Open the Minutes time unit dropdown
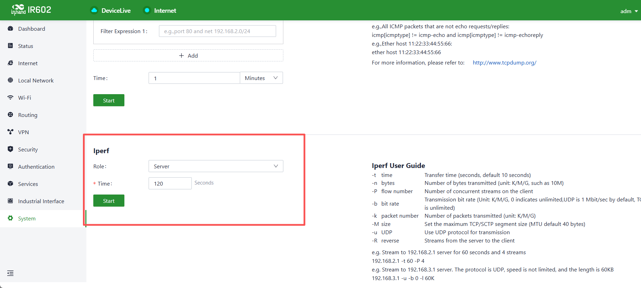 261,78
